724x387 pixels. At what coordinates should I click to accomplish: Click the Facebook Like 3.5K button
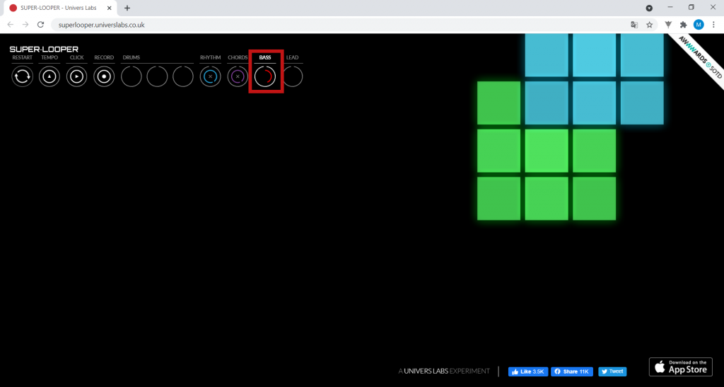click(528, 371)
